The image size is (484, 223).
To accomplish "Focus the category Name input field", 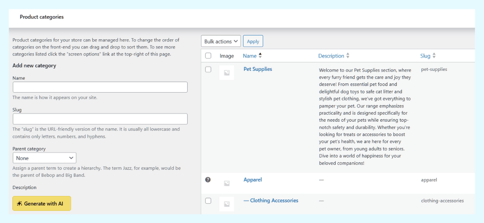I will point(100,87).
